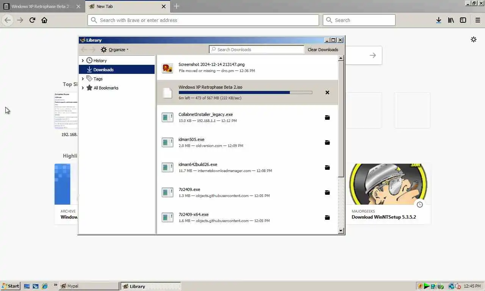Click the 7z2409.exe file icon
The height and width of the screenshot is (291, 485).
pyautogui.click(x=167, y=192)
